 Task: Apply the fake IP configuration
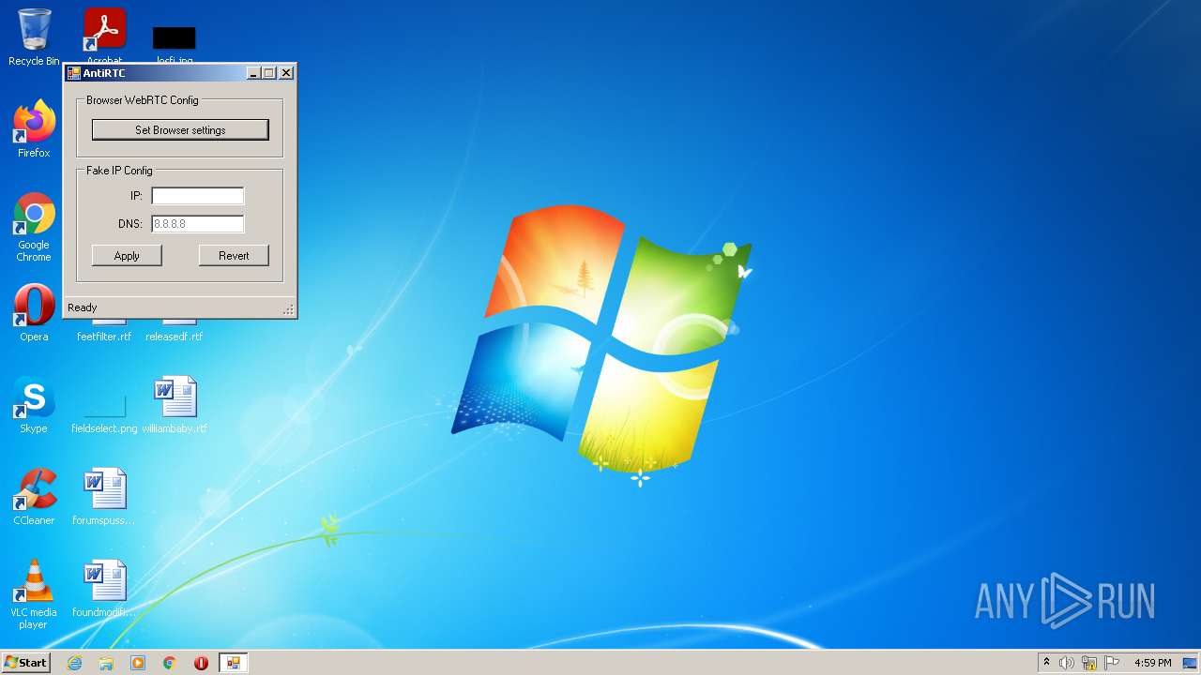point(127,255)
